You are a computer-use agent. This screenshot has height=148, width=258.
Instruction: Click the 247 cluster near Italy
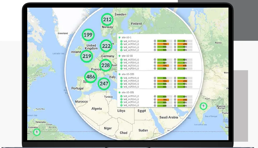pos(104,84)
